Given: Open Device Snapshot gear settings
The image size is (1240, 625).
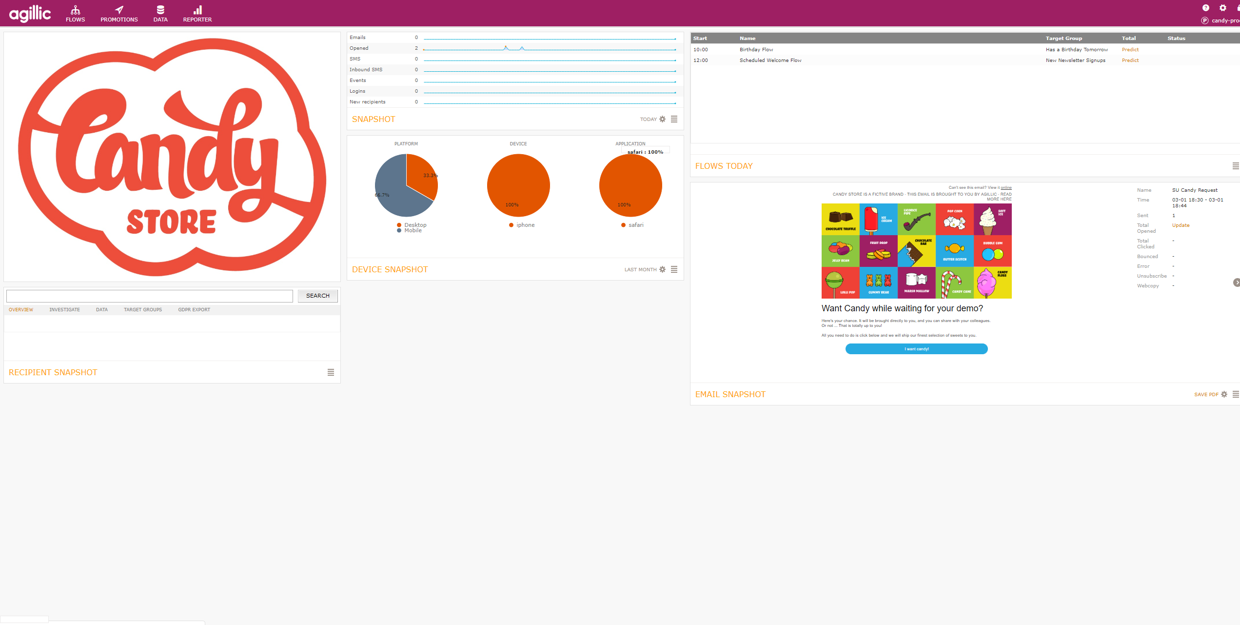Looking at the screenshot, I should click(x=662, y=269).
